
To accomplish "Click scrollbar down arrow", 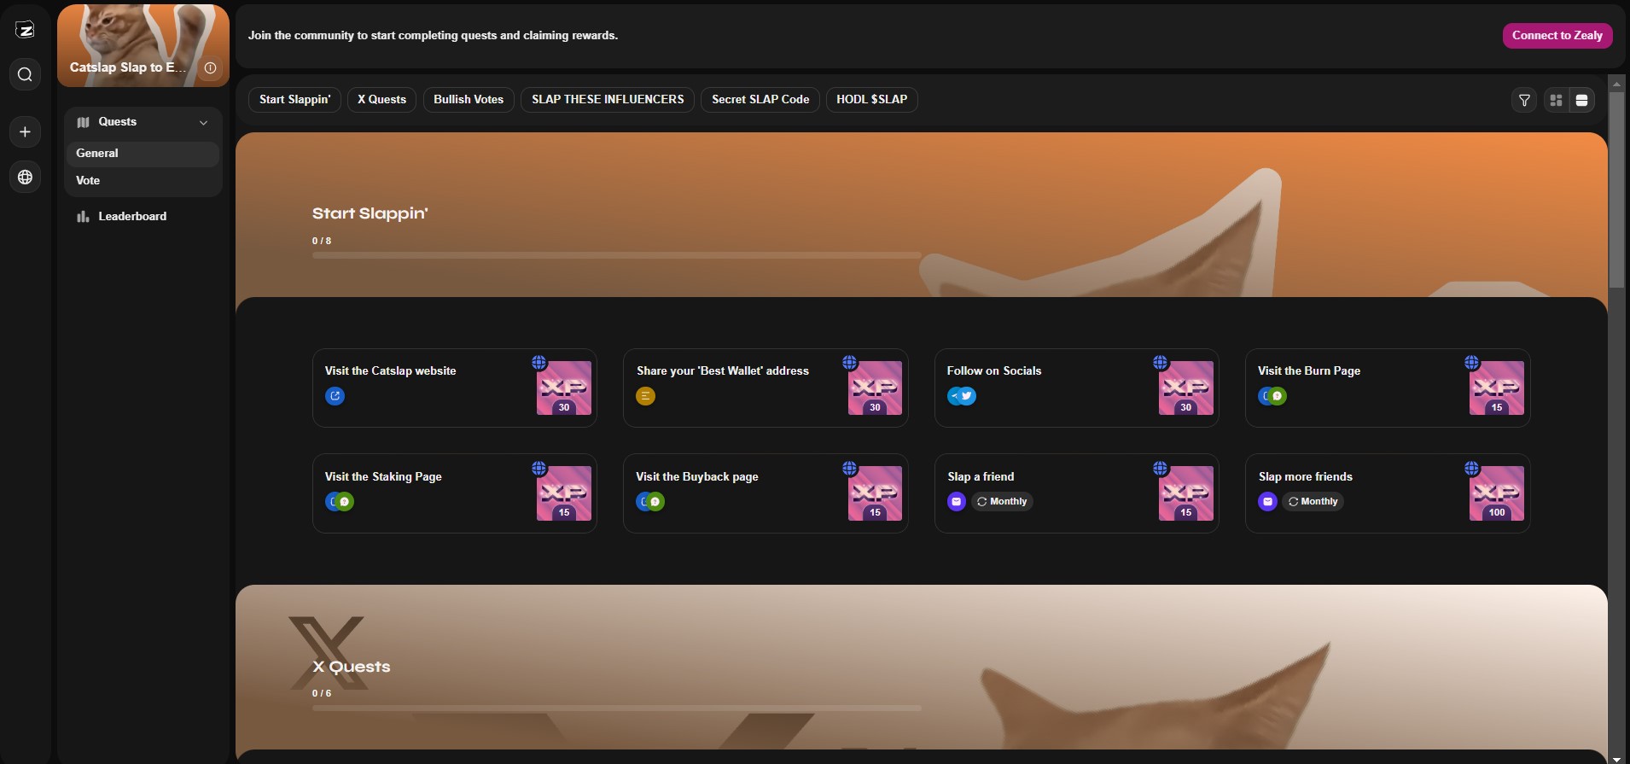I will (x=1616, y=759).
